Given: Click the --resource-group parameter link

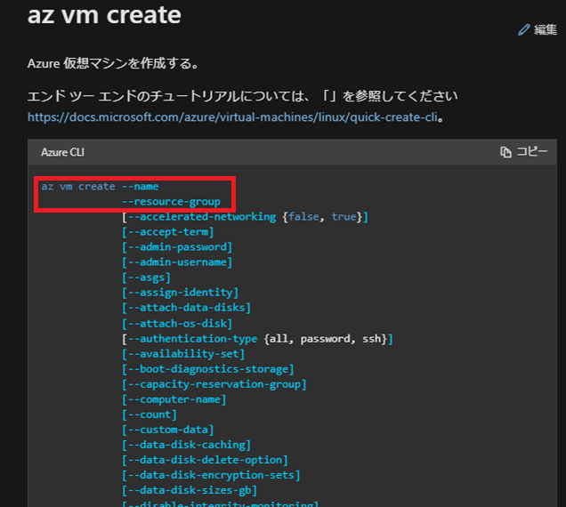Looking at the screenshot, I should tap(171, 202).
